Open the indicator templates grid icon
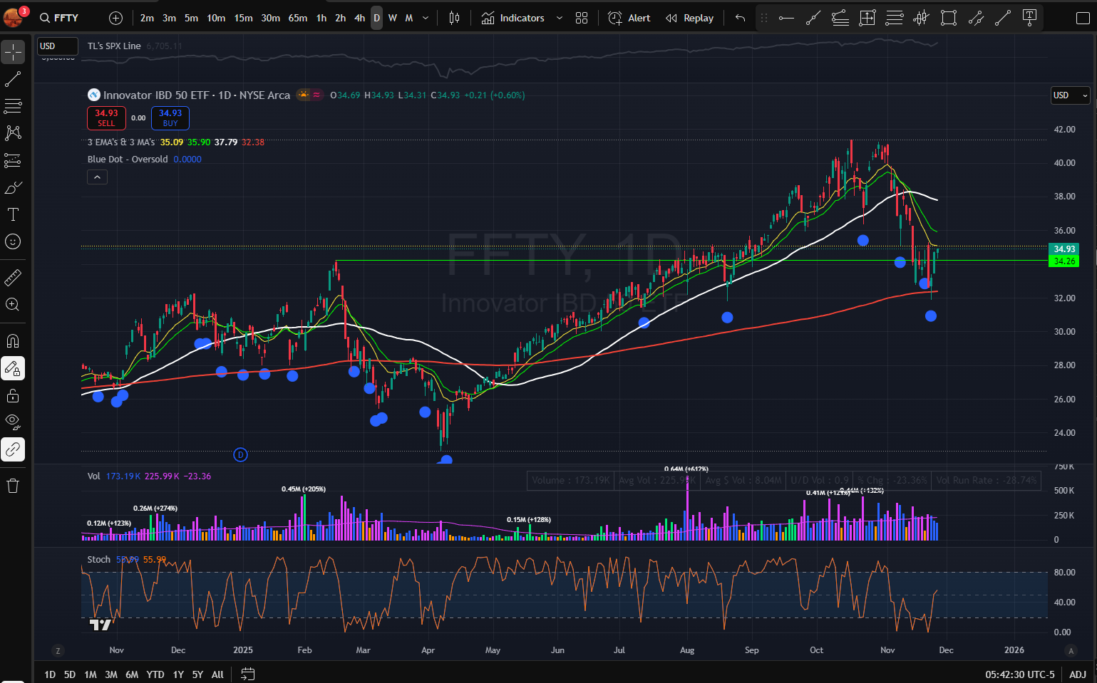Screen dimensions: 1097x683 pos(582,18)
